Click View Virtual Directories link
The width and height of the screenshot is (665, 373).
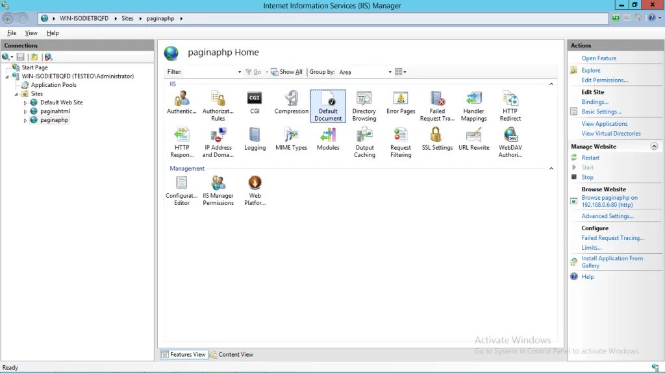click(610, 134)
